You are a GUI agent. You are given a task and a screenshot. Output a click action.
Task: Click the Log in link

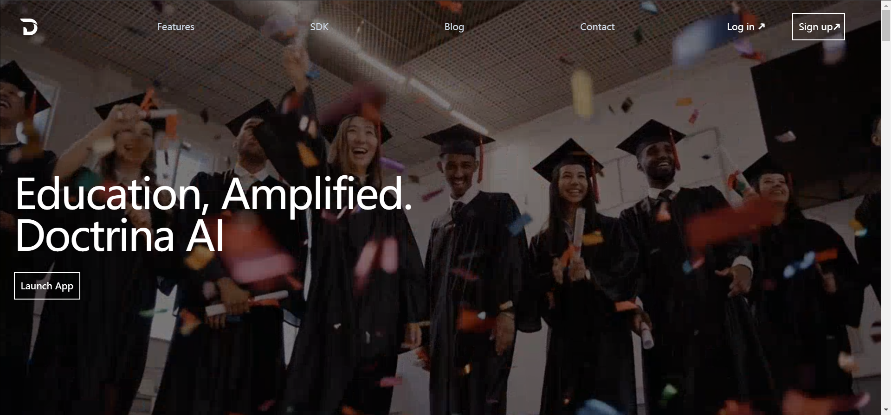(741, 27)
